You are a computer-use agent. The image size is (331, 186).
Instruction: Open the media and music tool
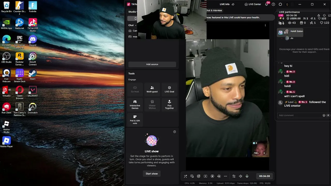pos(192,176)
